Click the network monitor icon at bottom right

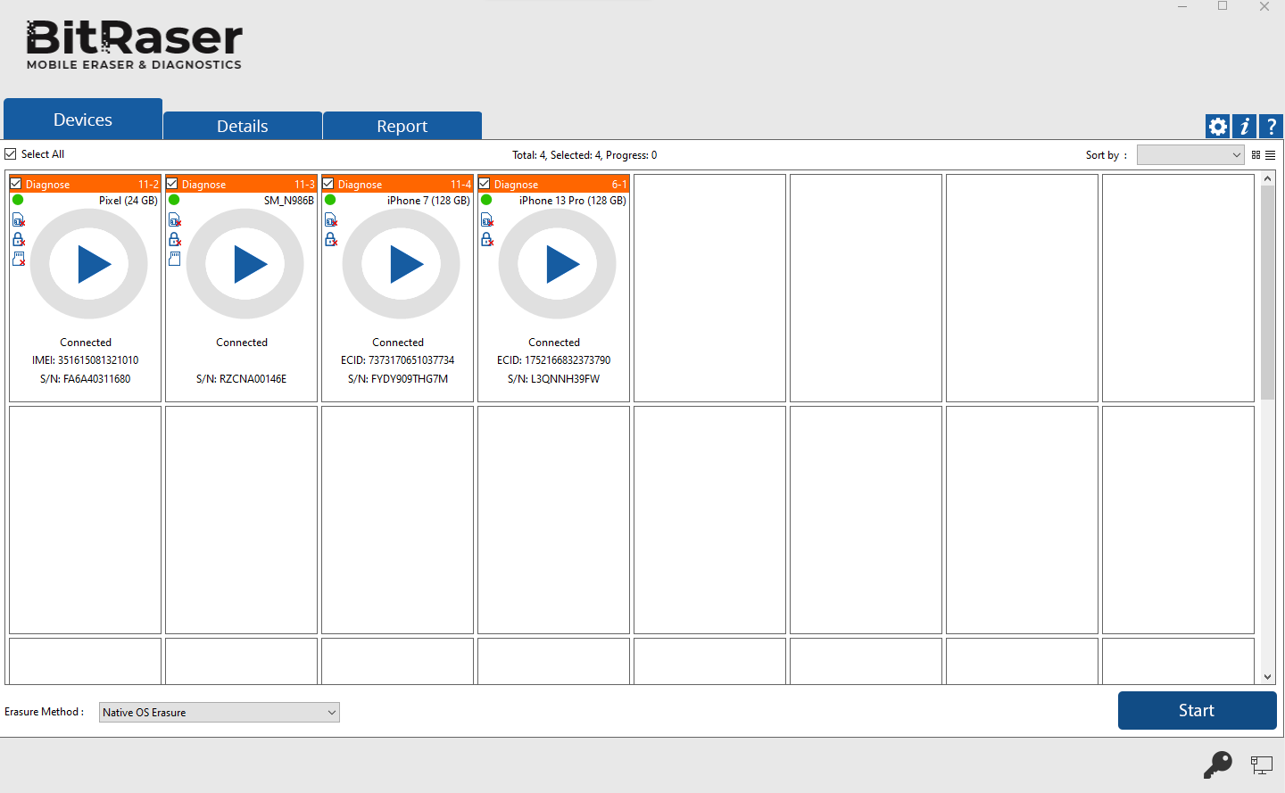coord(1262,765)
